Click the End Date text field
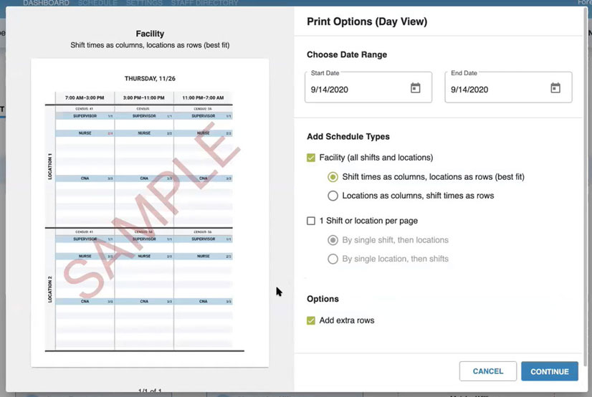592x397 pixels. [495, 90]
